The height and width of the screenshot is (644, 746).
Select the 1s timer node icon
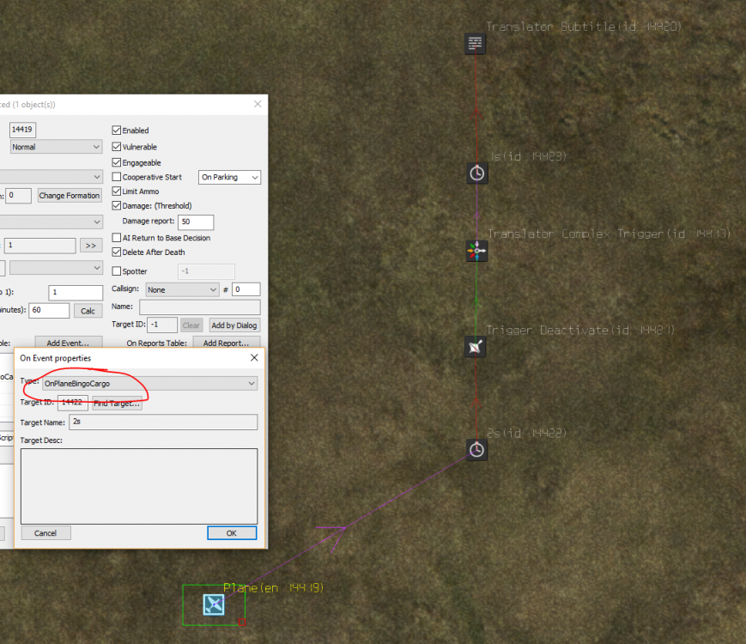[x=476, y=173]
